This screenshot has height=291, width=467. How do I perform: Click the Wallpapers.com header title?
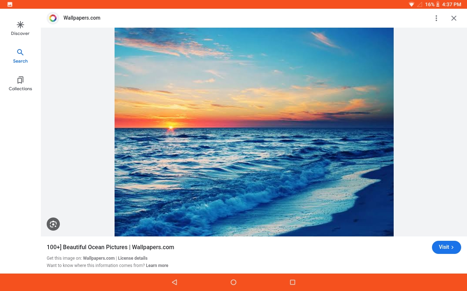(82, 18)
